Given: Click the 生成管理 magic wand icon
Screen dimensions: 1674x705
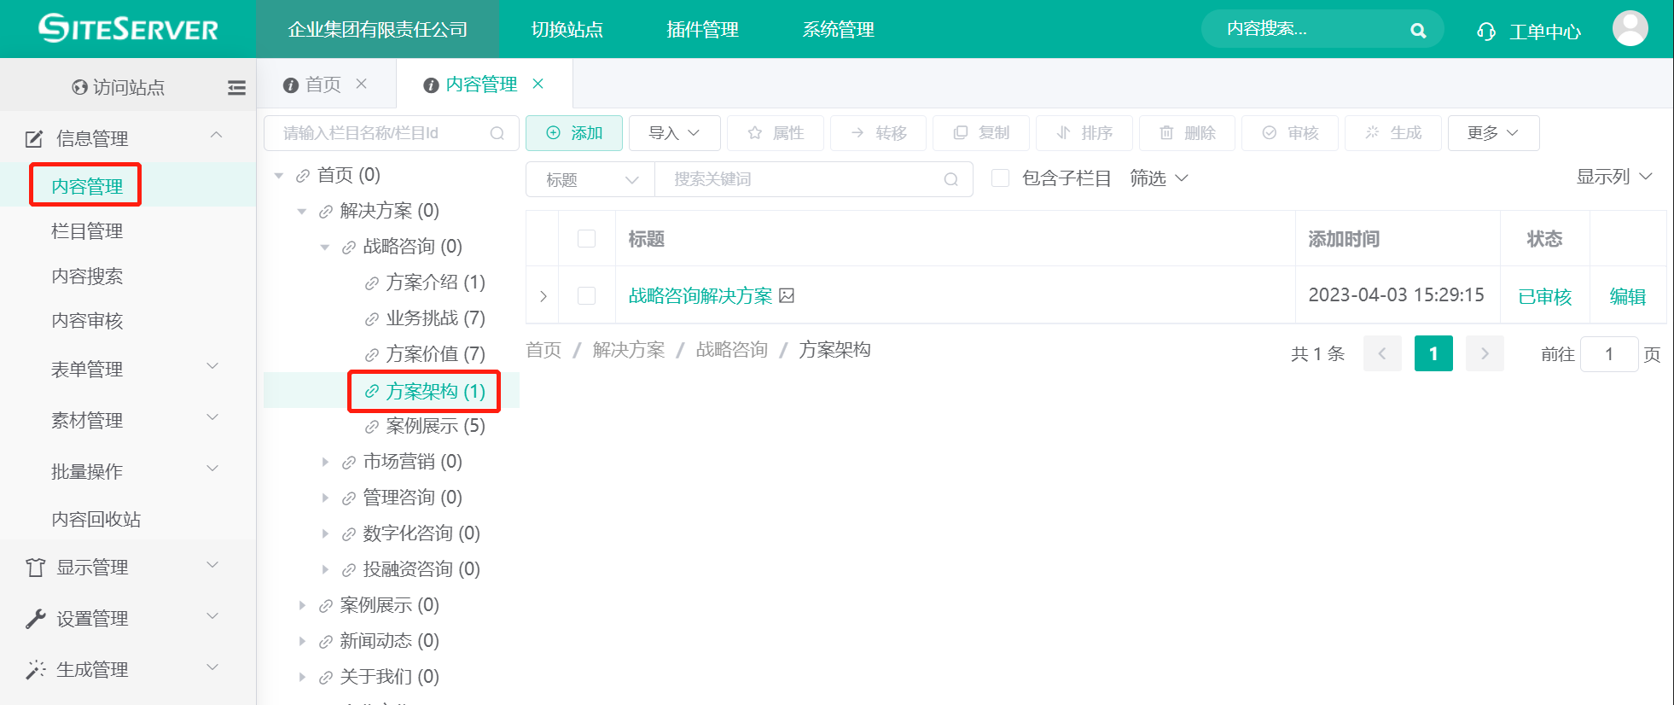Looking at the screenshot, I should tap(35, 670).
